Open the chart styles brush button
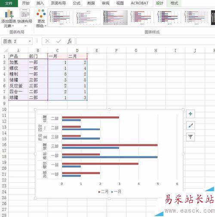The height and width of the screenshot is (217, 215). coord(190,125)
